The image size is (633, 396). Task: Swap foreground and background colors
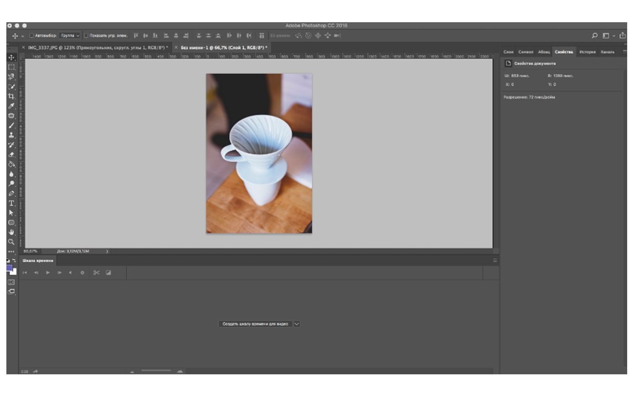(14, 261)
